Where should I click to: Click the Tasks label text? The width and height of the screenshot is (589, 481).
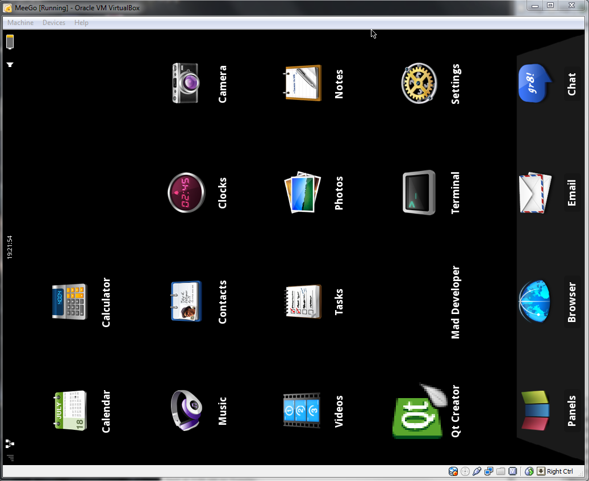coord(339,302)
